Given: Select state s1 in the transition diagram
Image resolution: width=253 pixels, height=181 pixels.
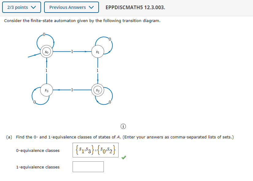Looking at the screenshot, I should pos(98,52).
